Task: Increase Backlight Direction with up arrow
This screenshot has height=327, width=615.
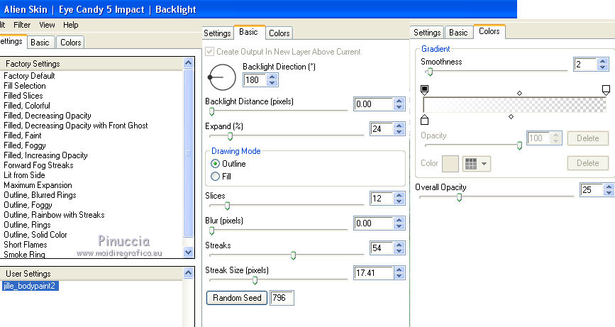Action: point(272,77)
